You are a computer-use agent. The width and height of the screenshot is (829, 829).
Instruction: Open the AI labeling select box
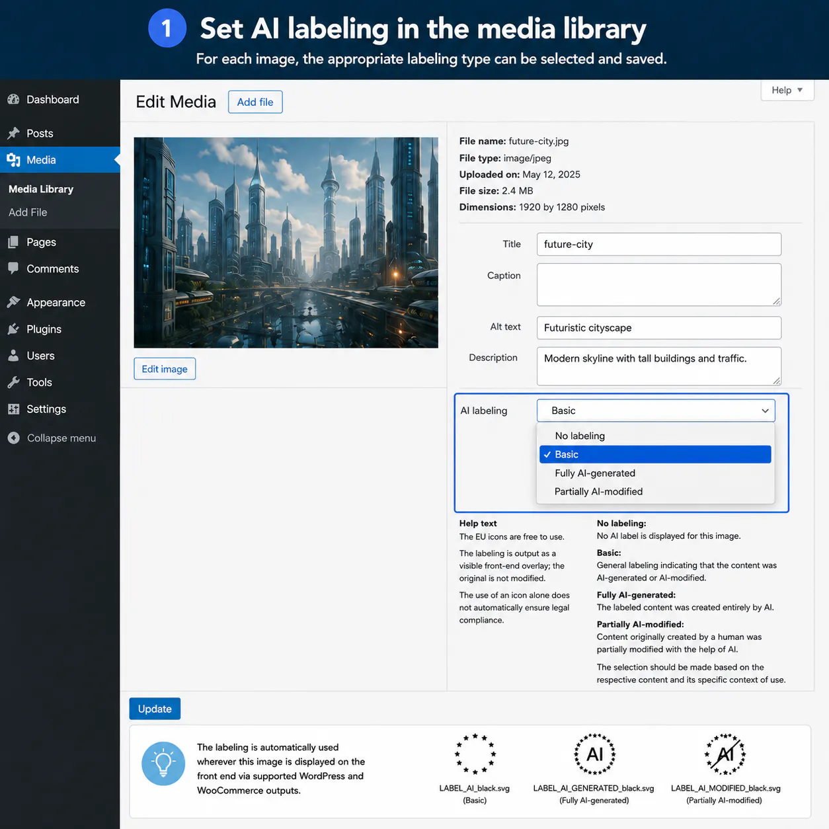656,411
